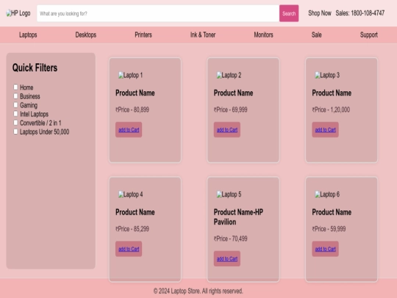The width and height of the screenshot is (397, 298).
Task: Click the Price - 80,899 text
Action: [132, 110]
